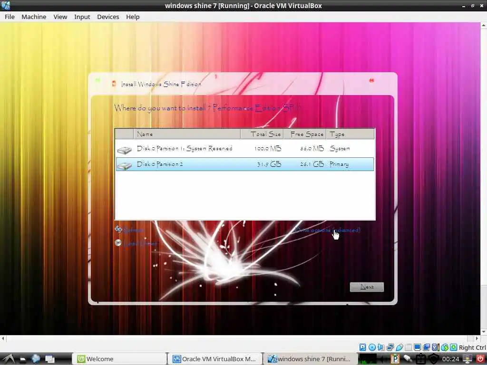Viewport: 487px width, 365px height.
Task: Click VirtualBox network status icon
Action: pos(390,347)
